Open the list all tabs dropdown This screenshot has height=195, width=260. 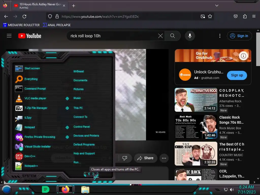click(217, 6)
